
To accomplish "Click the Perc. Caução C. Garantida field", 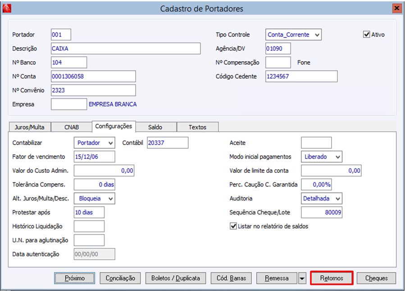I will pyautogui.click(x=316, y=185).
